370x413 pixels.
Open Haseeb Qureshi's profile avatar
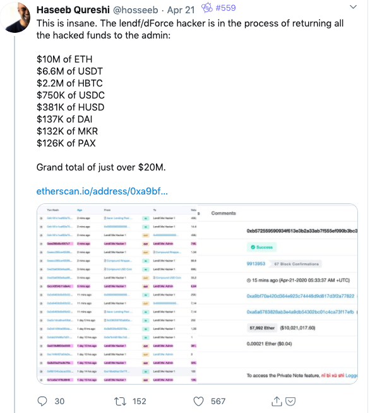click(15, 17)
